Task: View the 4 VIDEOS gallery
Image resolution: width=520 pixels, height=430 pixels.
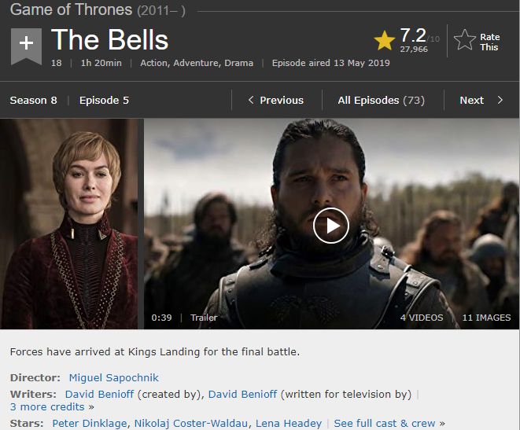Action: 422,318
